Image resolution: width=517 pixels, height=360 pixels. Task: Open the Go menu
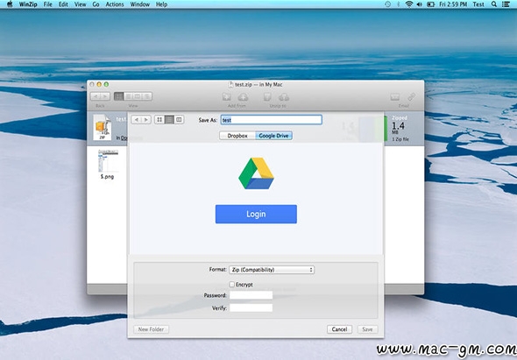coord(96,4)
